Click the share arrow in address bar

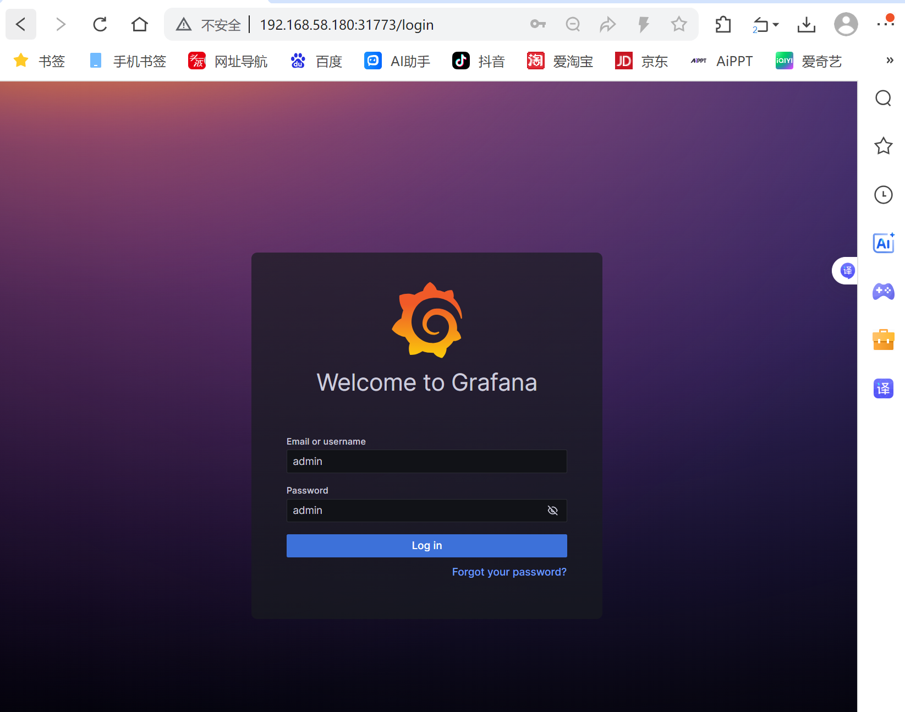(608, 24)
